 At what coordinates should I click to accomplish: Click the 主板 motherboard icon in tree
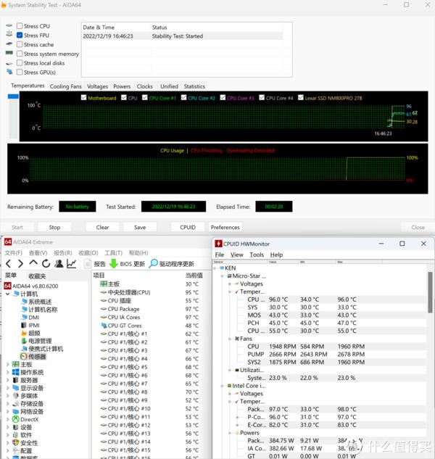[16, 365]
